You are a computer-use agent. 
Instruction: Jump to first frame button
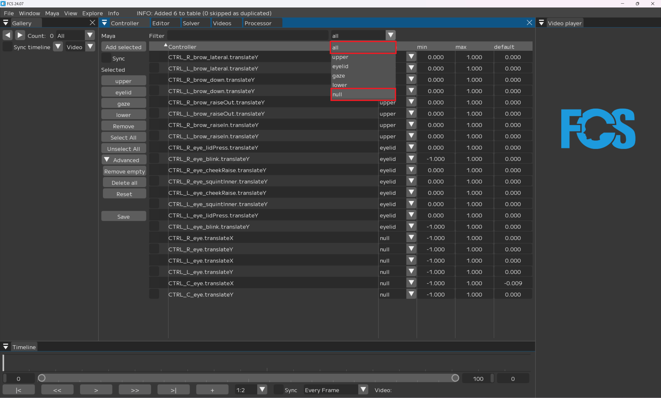coord(19,390)
